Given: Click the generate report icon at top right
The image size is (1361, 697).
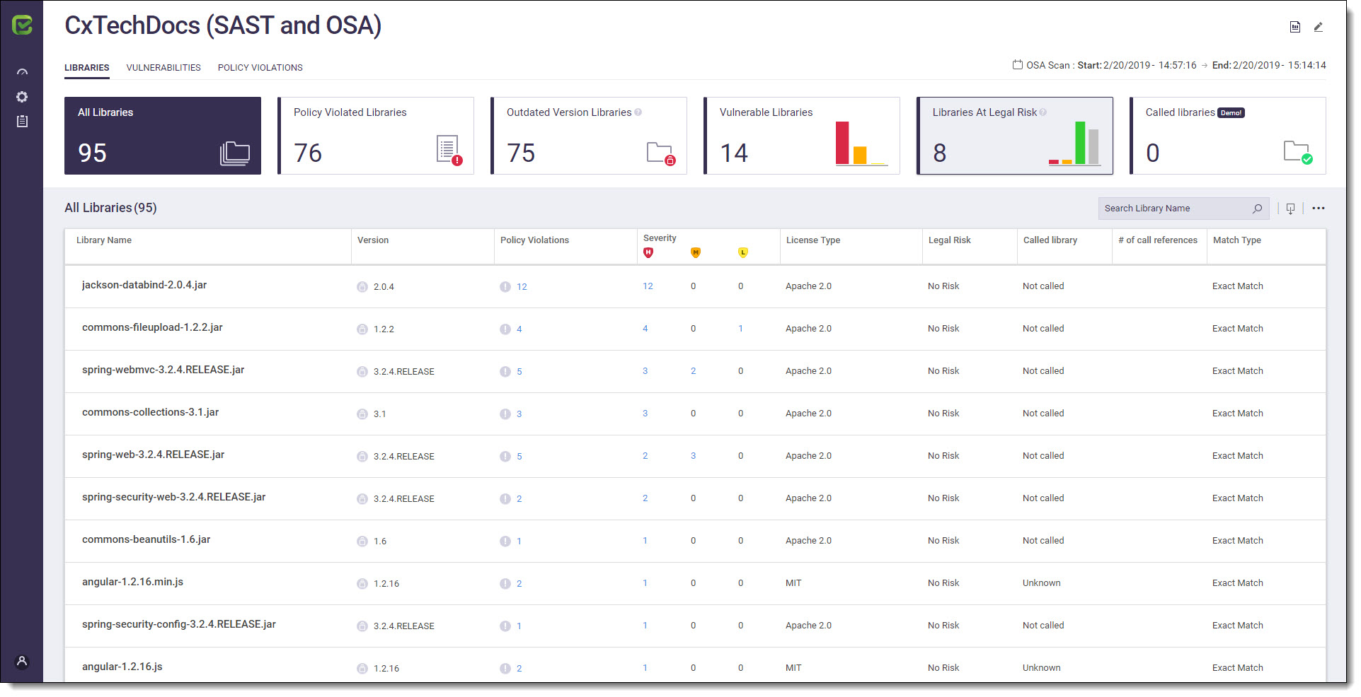Looking at the screenshot, I should click(x=1294, y=27).
